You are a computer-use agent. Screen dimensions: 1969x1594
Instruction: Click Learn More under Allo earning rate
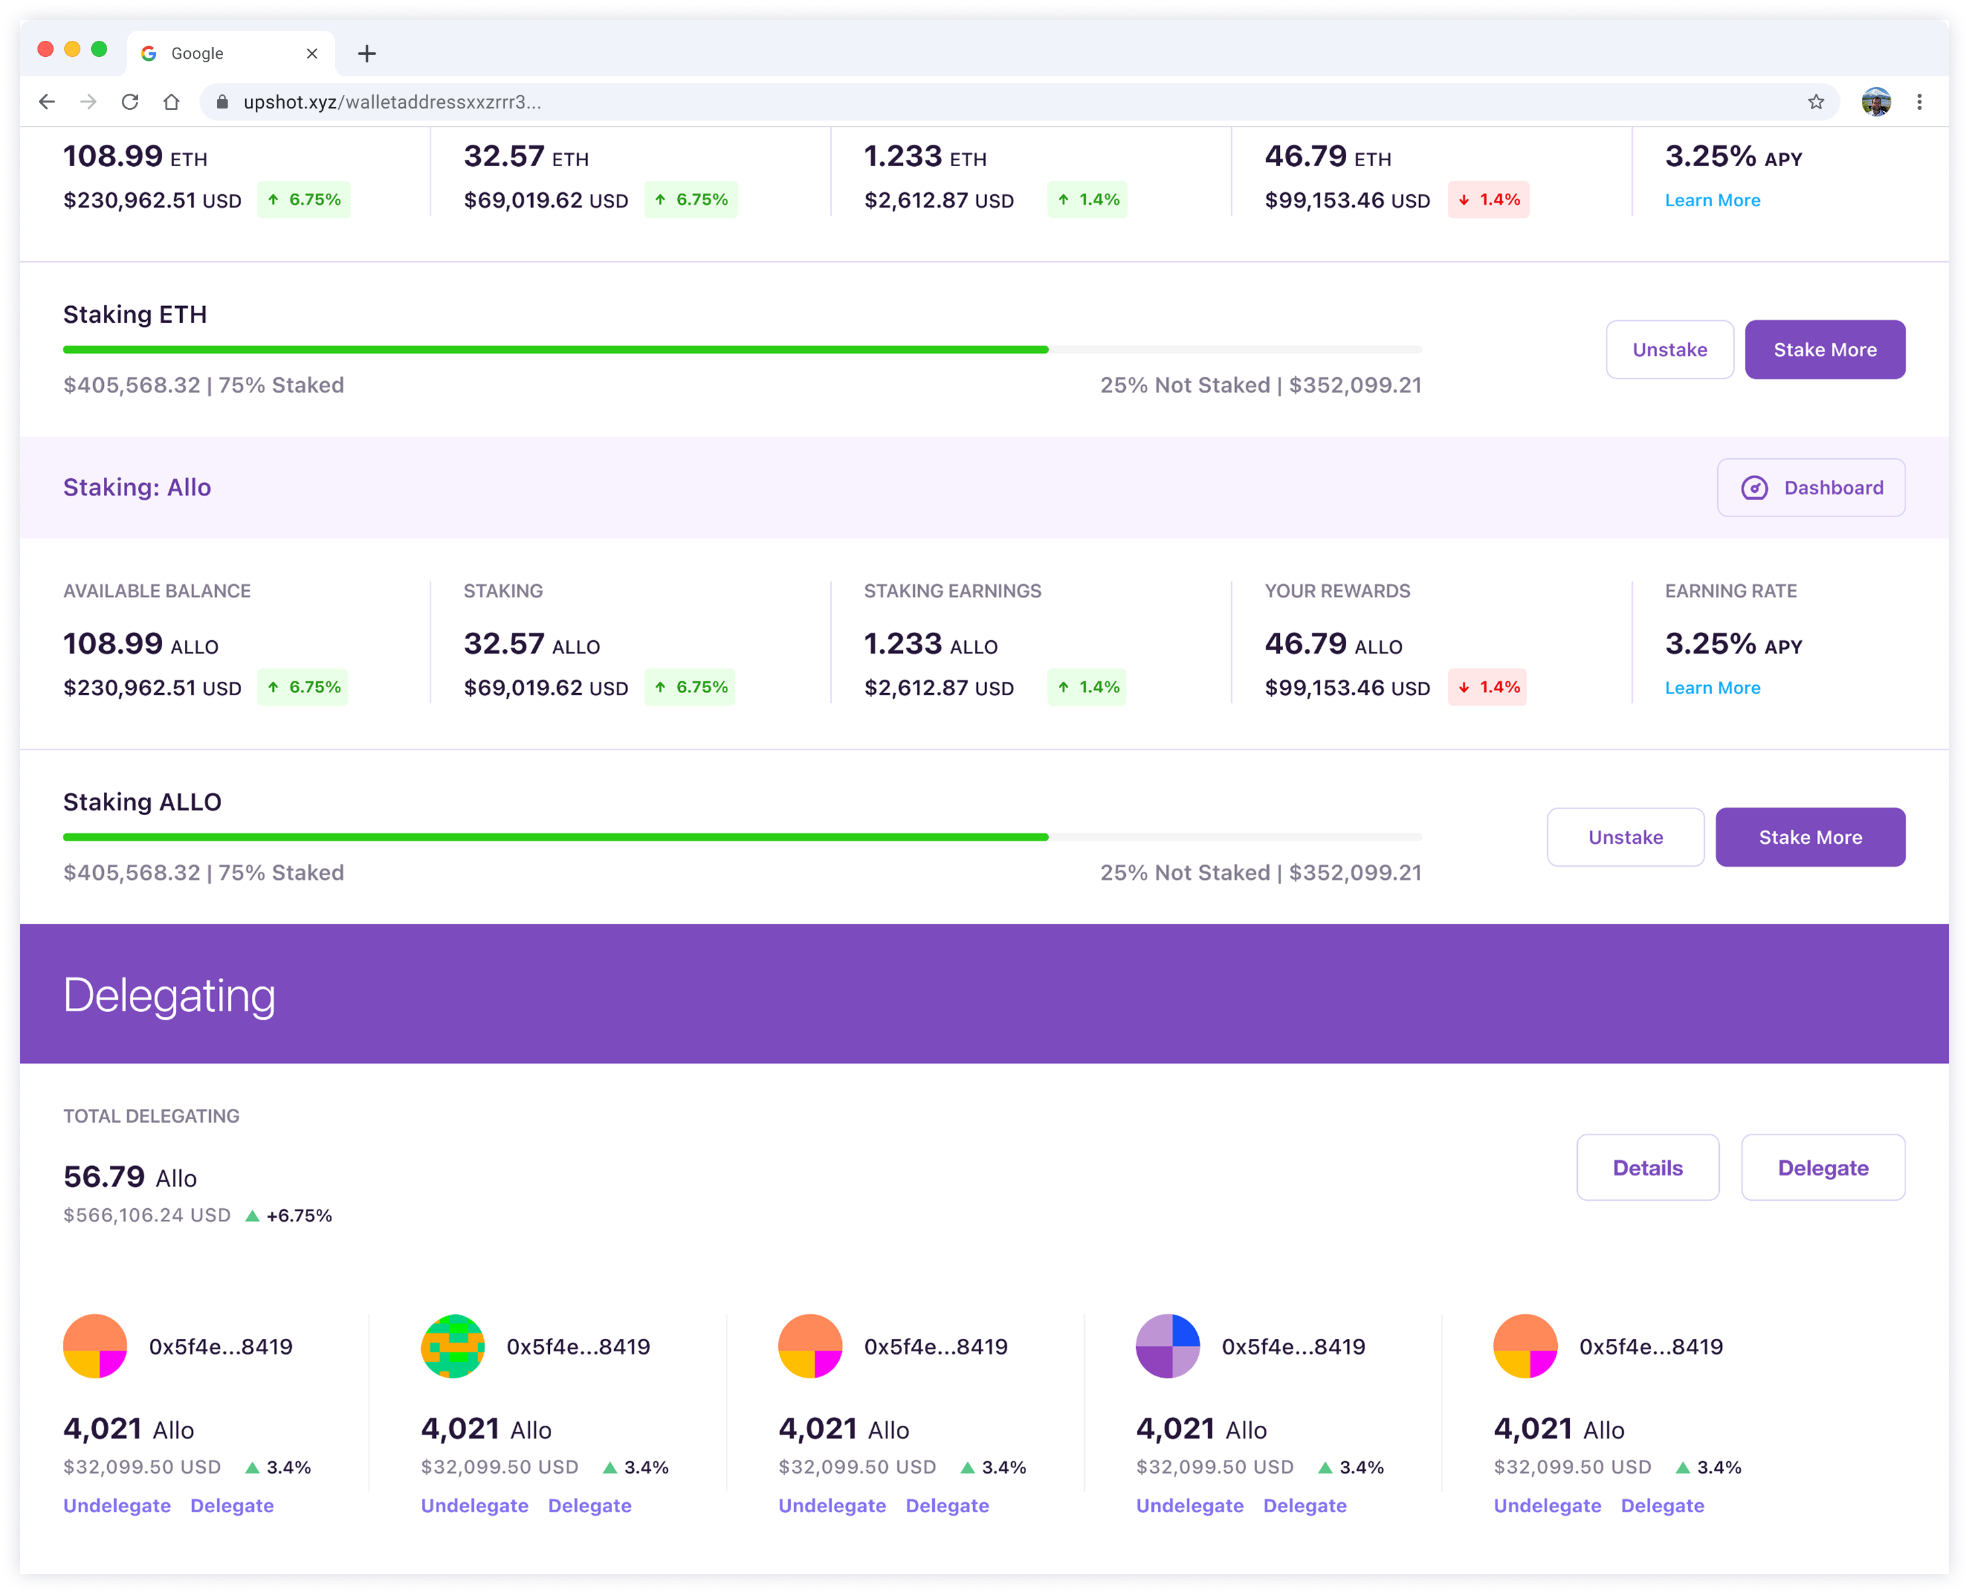pyautogui.click(x=1712, y=688)
